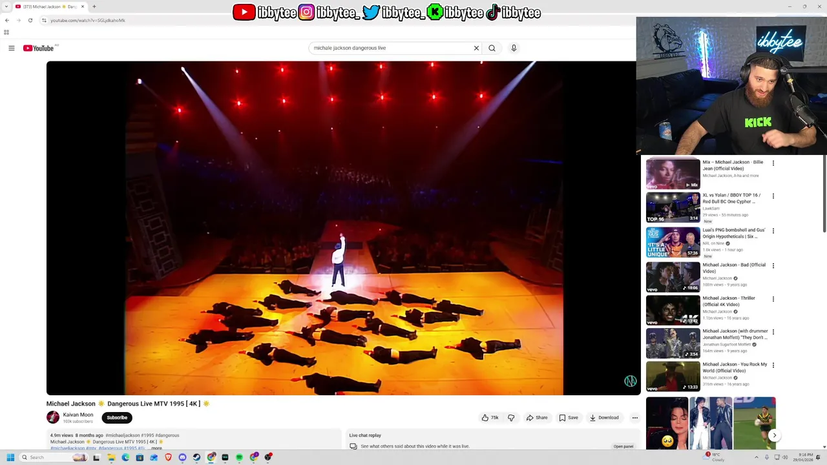This screenshot has height=465, width=827.
Task: Subscribe to Kaivan Moon channel
Action: click(x=117, y=417)
